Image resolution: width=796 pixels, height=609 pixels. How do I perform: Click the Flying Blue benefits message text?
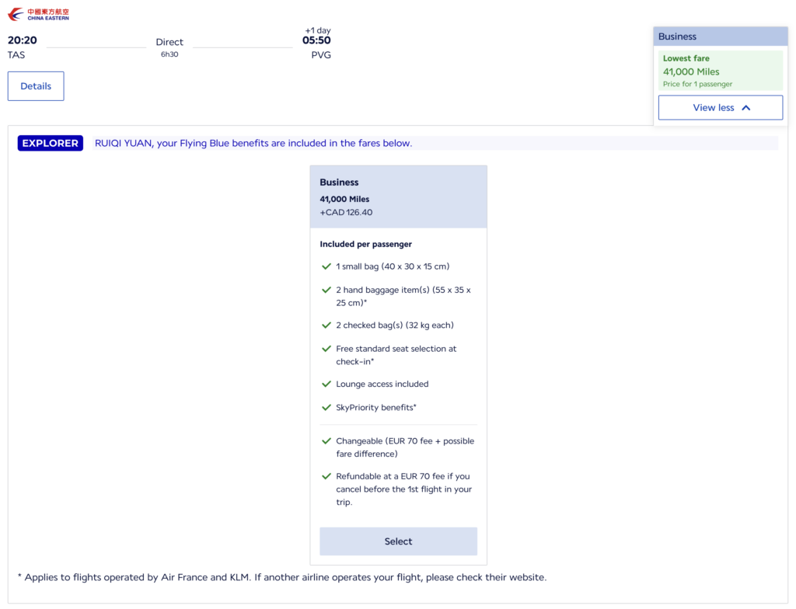pyautogui.click(x=253, y=143)
